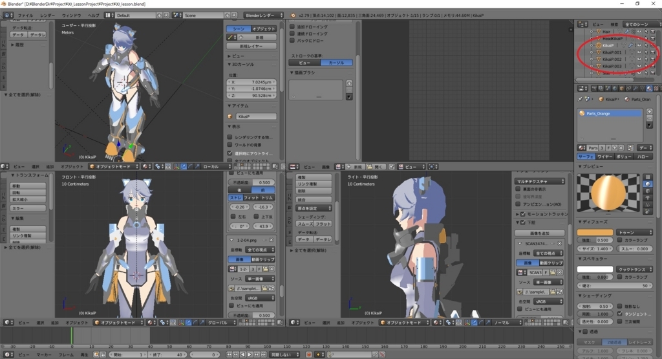The height and width of the screenshot is (359, 662).
Task: Enable diffuse カラーランプ checkbox
Action: coord(619,240)
